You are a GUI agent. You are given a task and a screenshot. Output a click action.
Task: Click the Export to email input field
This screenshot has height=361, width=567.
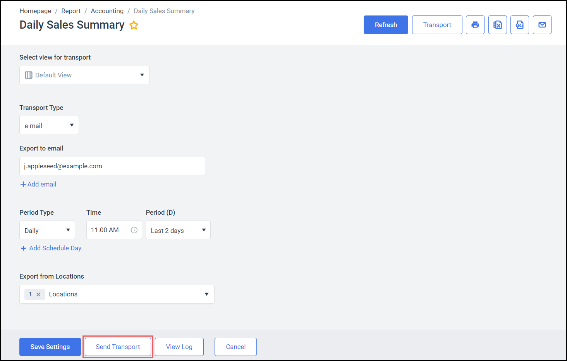(x=112, y=166)
